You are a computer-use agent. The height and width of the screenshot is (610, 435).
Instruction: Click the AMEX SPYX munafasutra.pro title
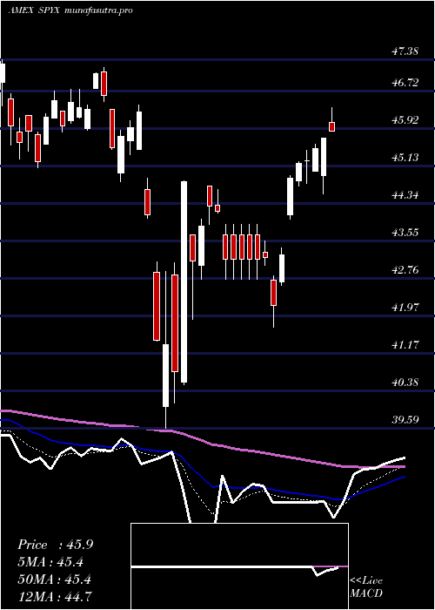coord(70,10)
